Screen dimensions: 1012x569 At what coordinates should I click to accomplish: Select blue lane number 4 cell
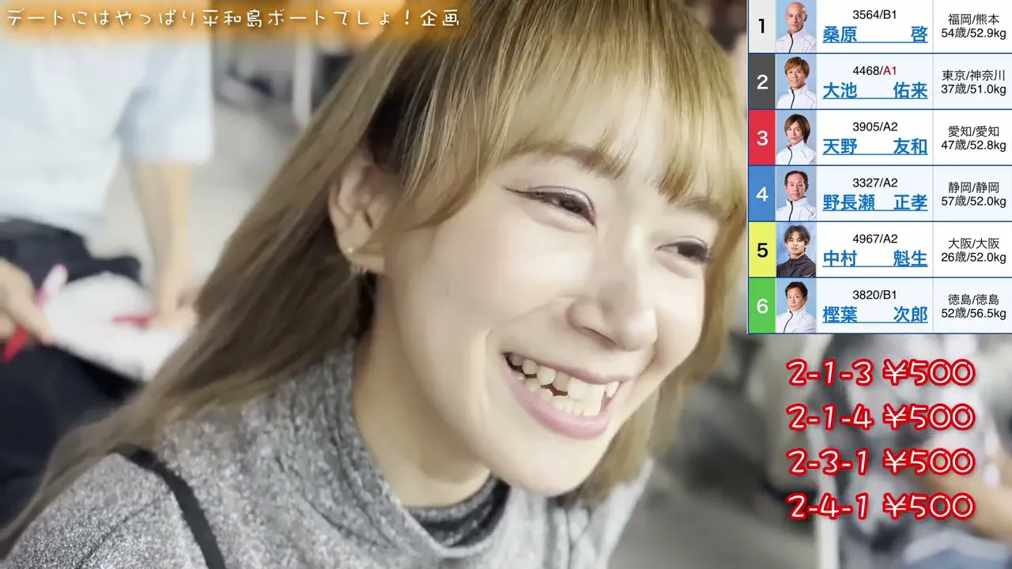point(762,194)
